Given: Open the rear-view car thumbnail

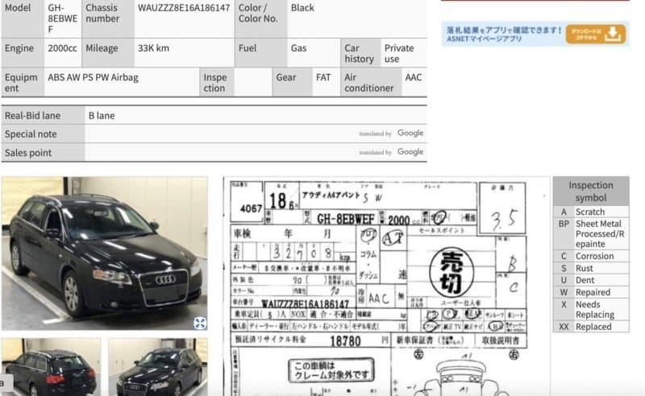Looking at the screenshot, I should point(51,367).
